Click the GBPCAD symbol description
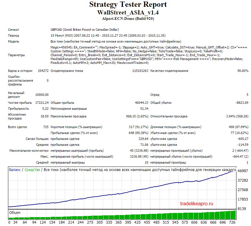Image resolution: width=251 pixels, height=226 pixels. tap(85, 30)
